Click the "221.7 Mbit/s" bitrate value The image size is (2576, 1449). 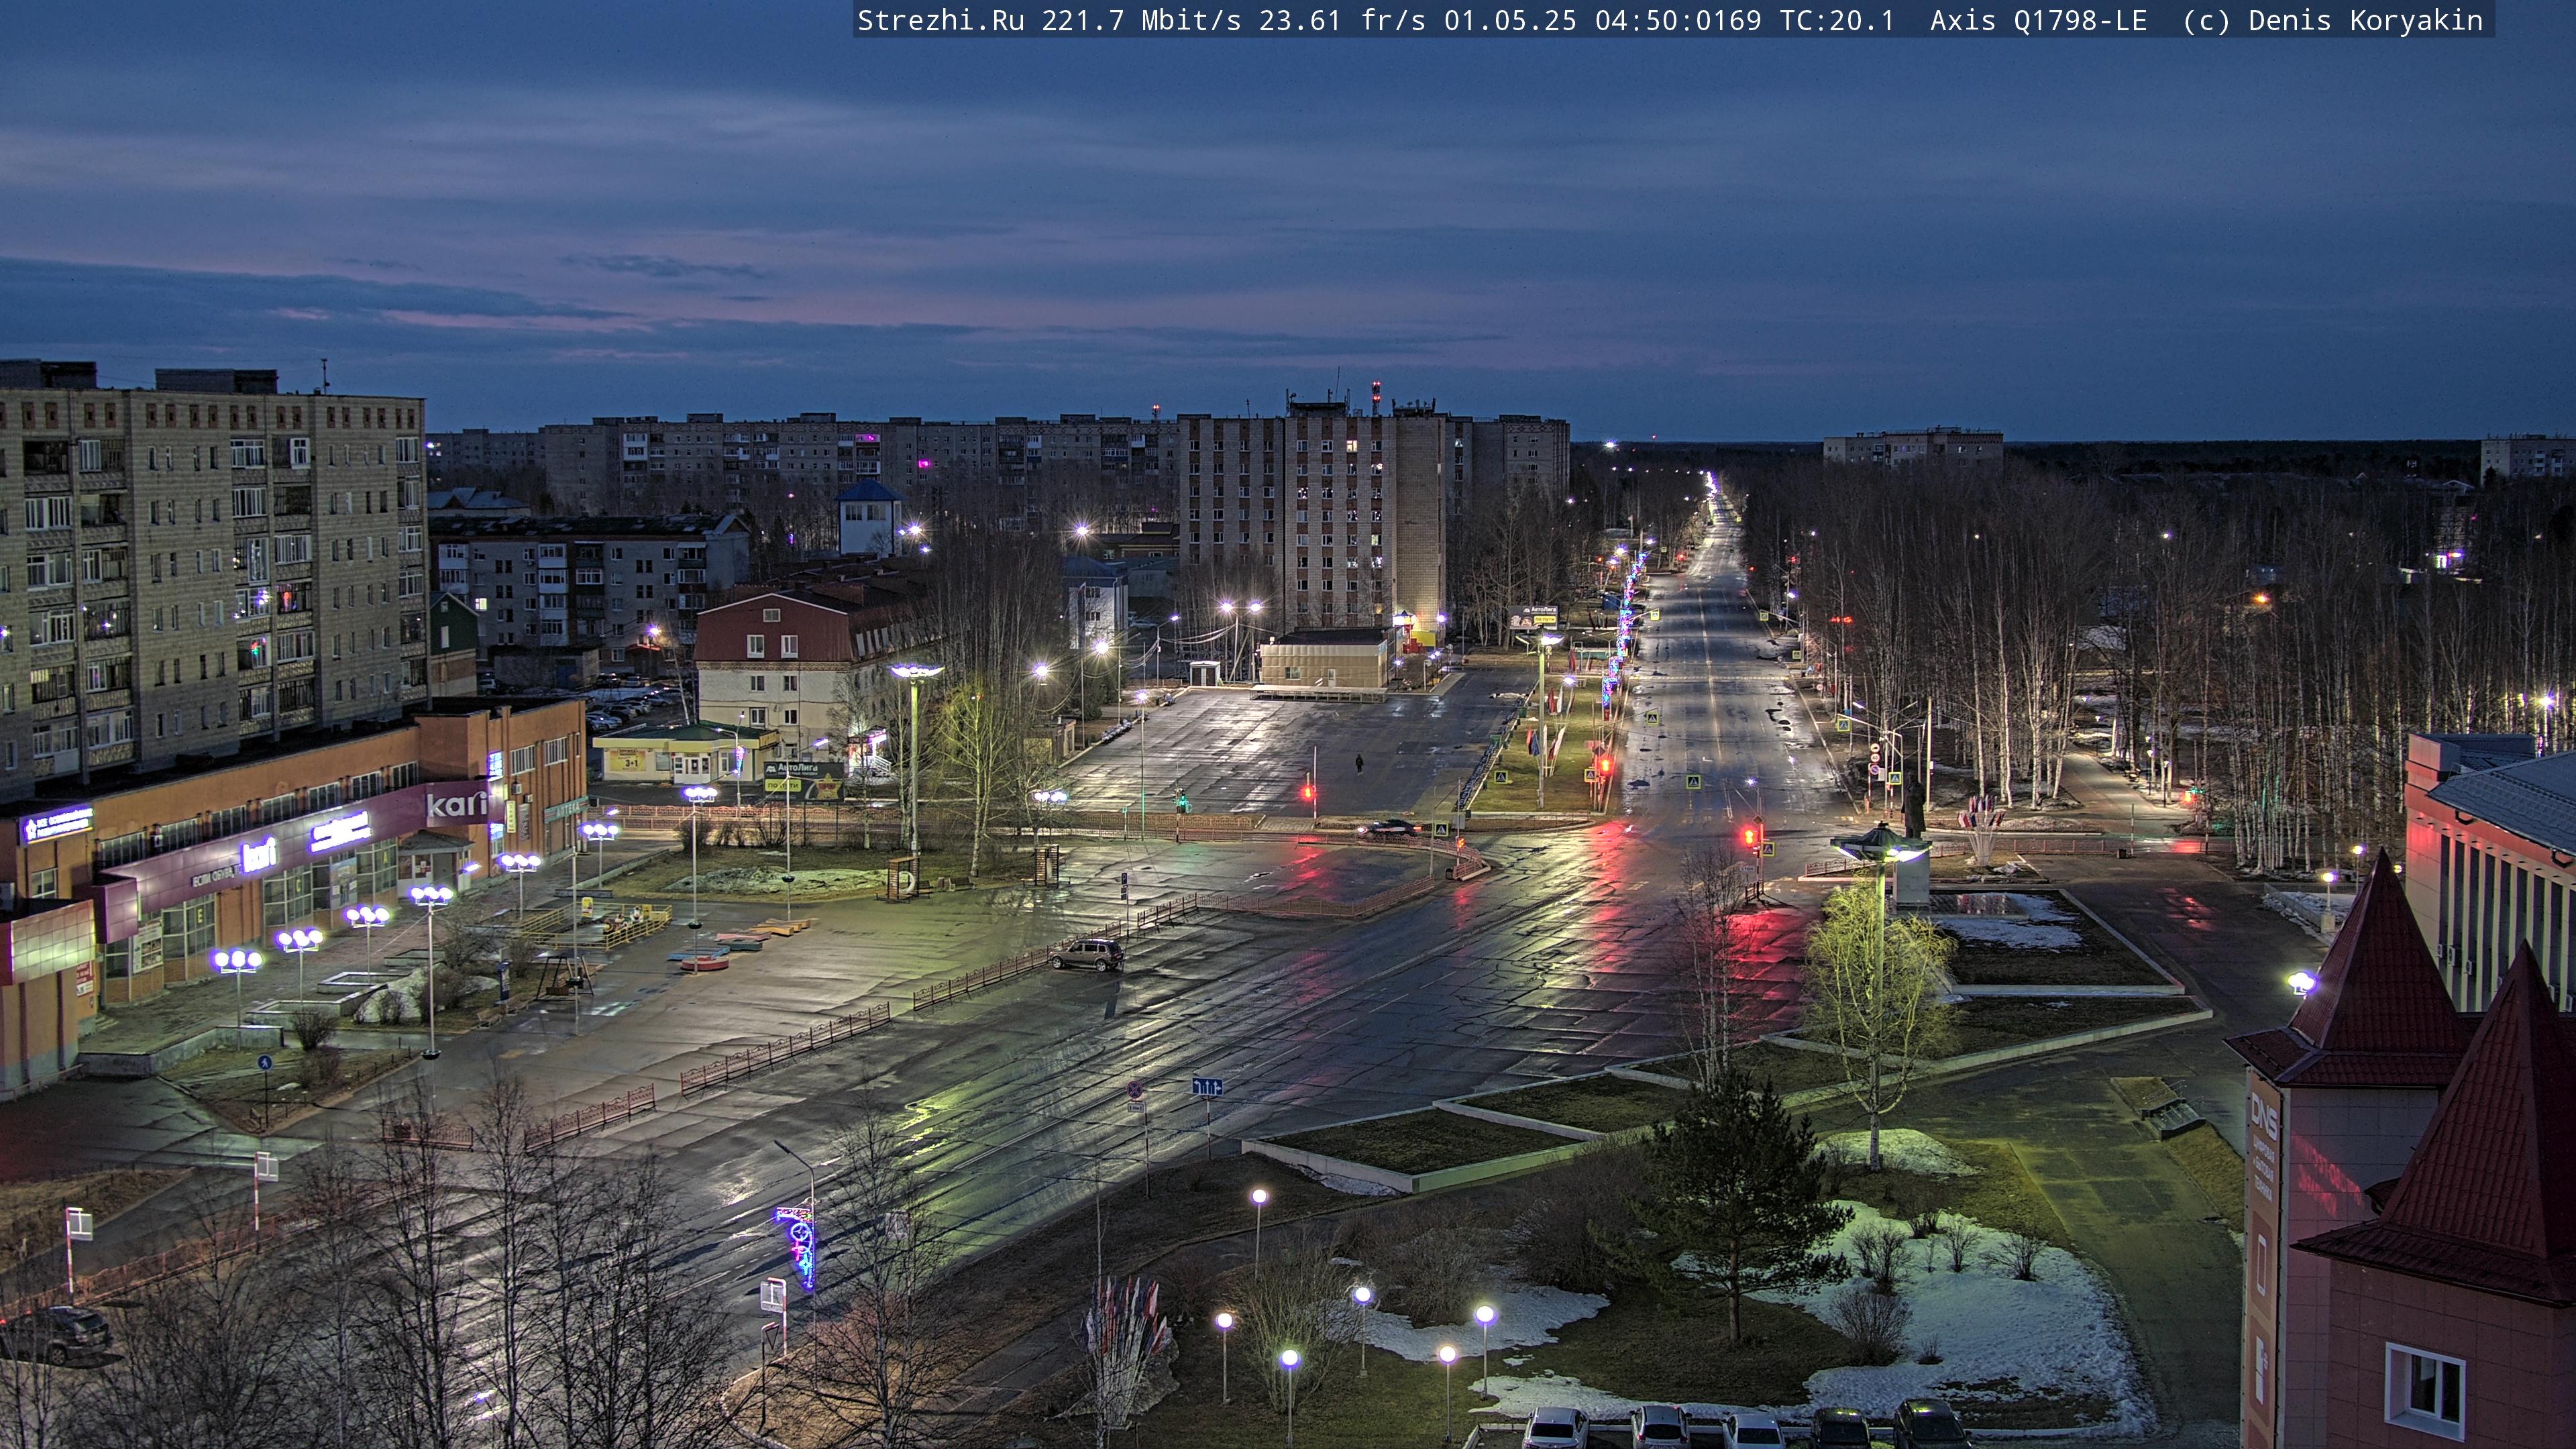(x=1141, y=21)
